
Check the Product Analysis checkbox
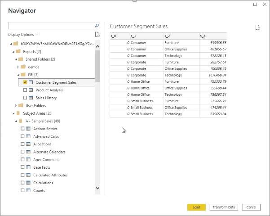[x=25, y=90]
